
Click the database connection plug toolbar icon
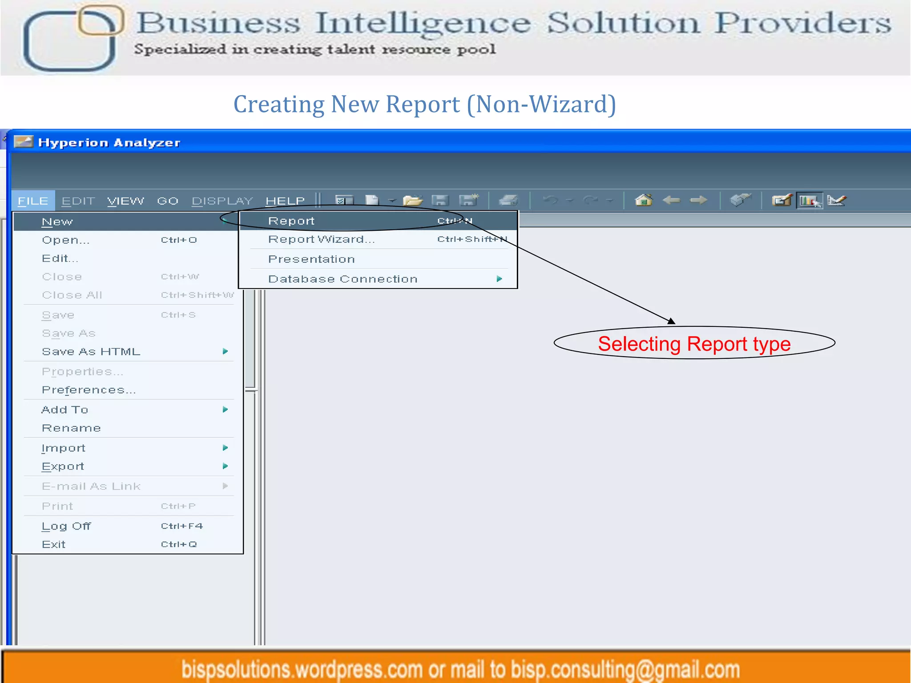[x=741, y=200]
